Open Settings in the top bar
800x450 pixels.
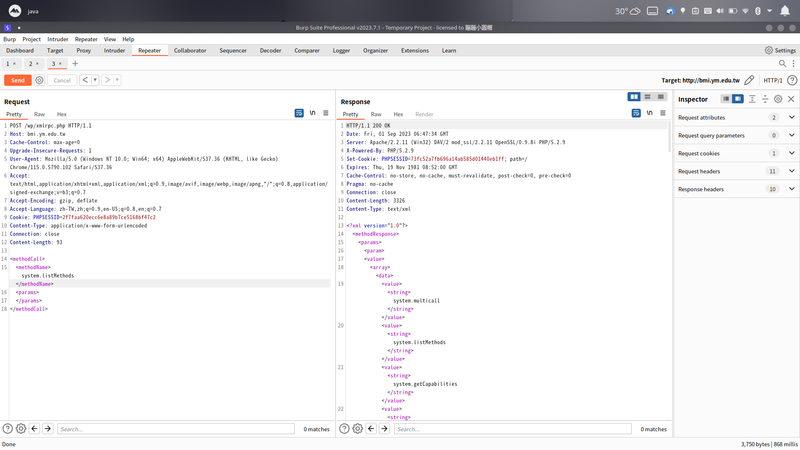pos(780,50)
